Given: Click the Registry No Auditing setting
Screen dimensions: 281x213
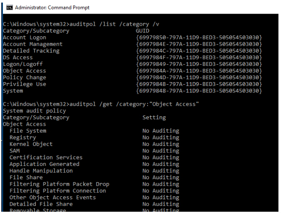Looking at the screenshot, I should [x=161, y=137].
